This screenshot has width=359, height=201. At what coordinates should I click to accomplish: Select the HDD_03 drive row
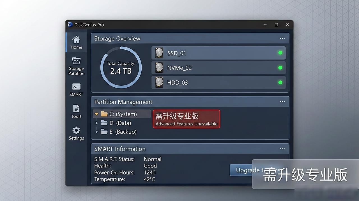[x=218, y=83]
